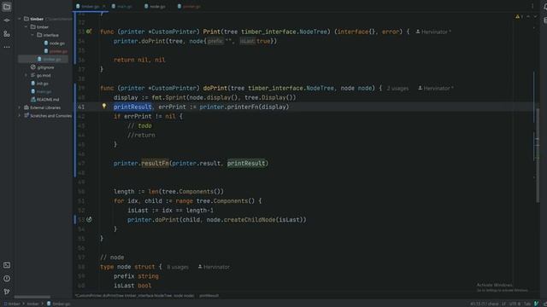Image resolution: width=547 pixels, height=307 pixels.
Task: Switch to the node.go editor tab
Action: tap(155, 6)
